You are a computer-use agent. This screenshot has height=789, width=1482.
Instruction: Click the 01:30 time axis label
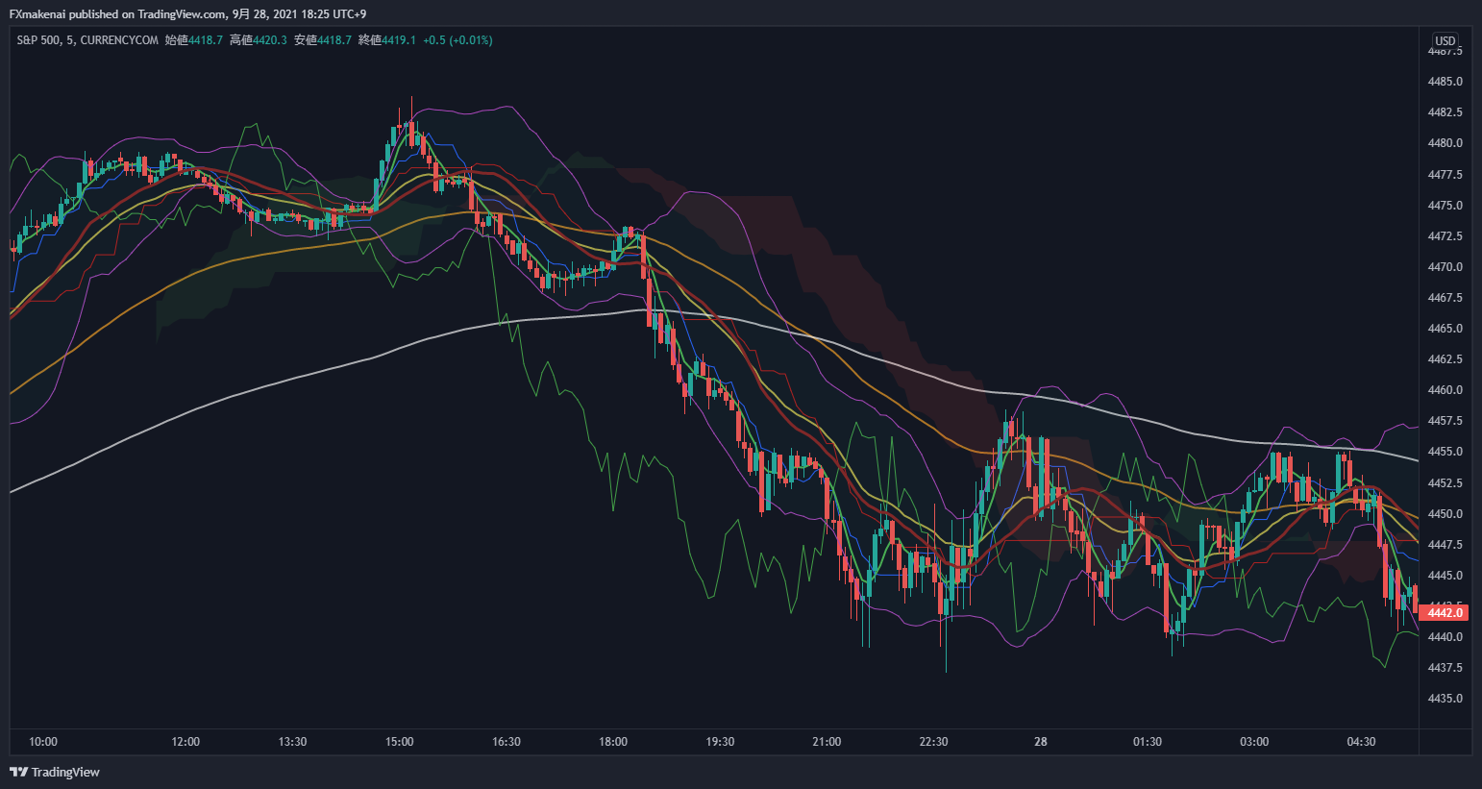[1148, 742]
